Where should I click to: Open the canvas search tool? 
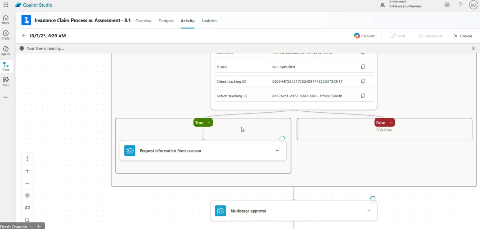[27, 220]
